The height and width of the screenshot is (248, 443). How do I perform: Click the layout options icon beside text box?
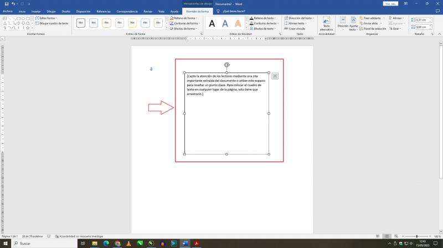(x=275, y=76)
